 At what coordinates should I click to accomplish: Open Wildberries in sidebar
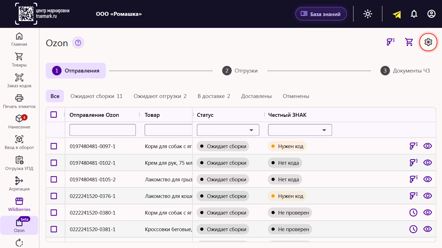[x=19, y=205]
